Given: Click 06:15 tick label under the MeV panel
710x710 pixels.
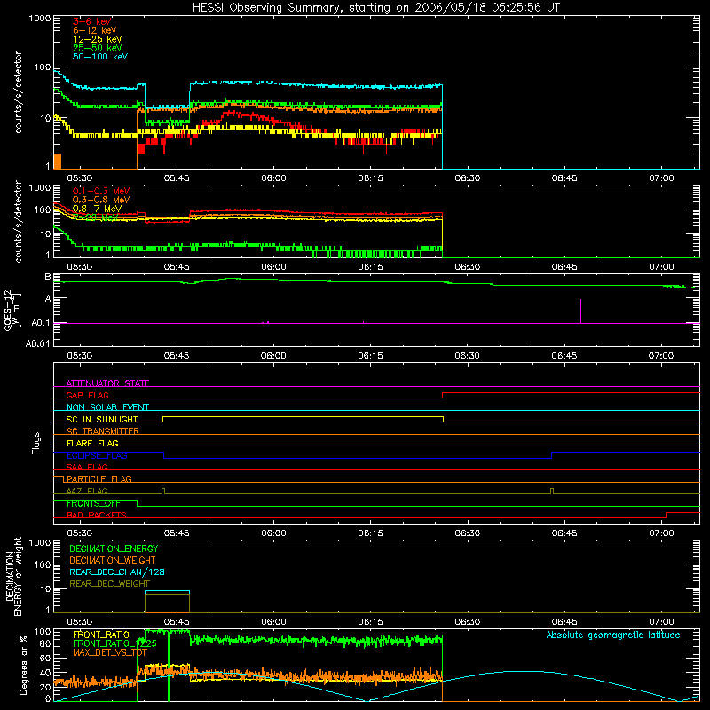Looking at the screenshot, I should click(x=370, y=267).
